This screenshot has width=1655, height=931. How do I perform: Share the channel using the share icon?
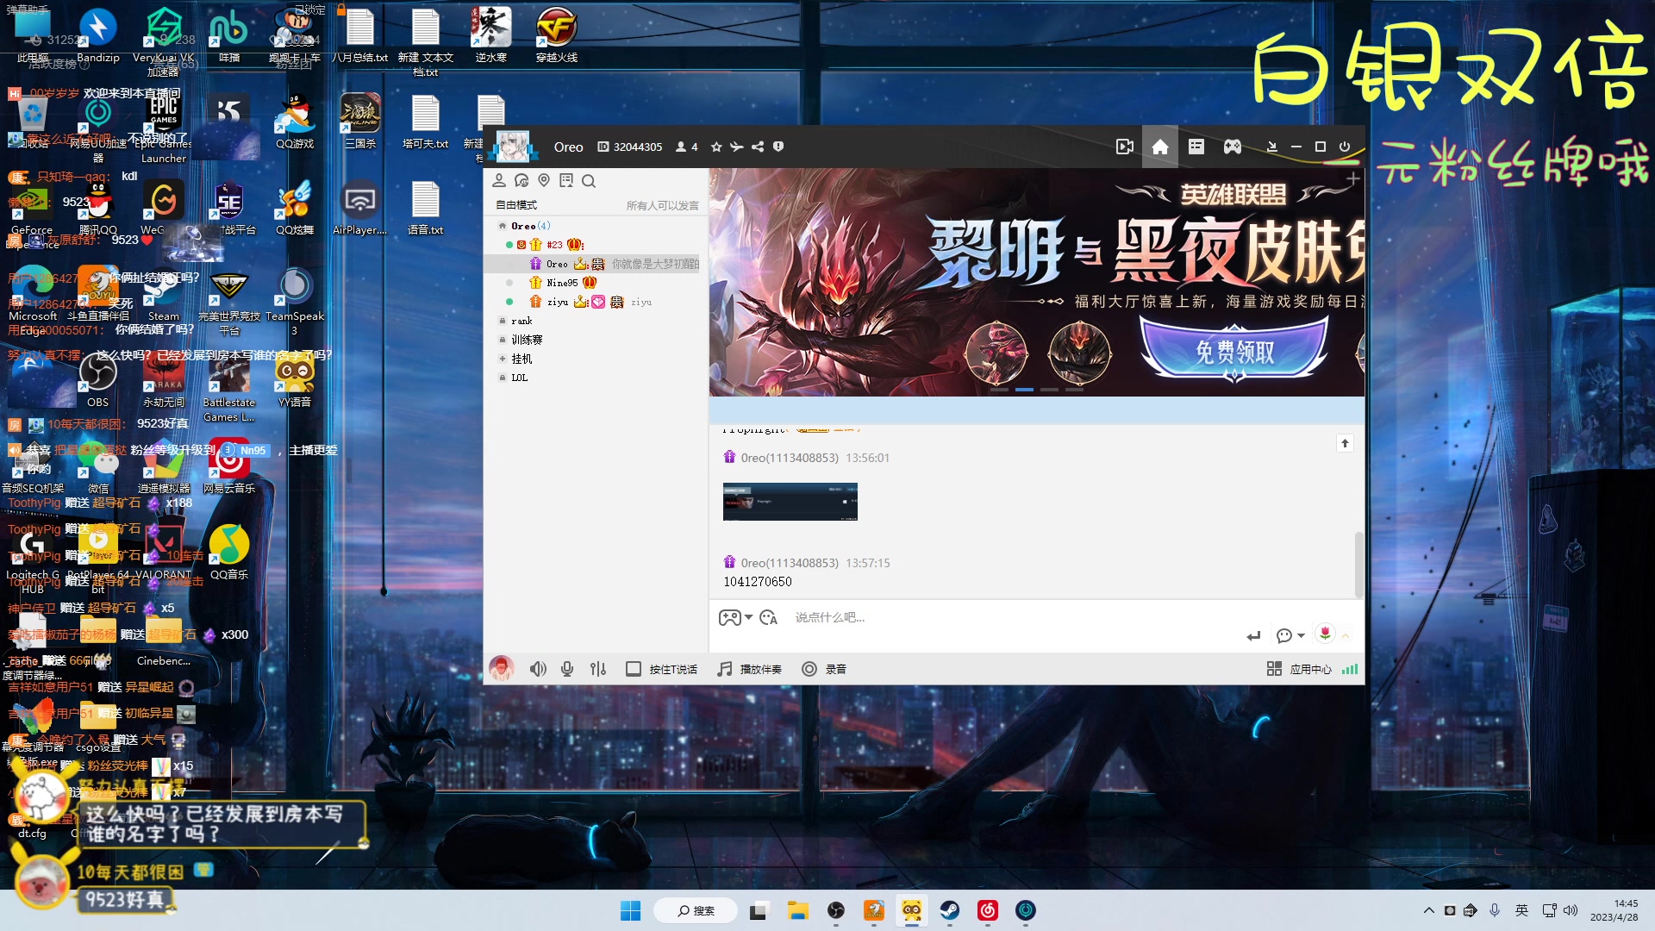tap(758, 147)
